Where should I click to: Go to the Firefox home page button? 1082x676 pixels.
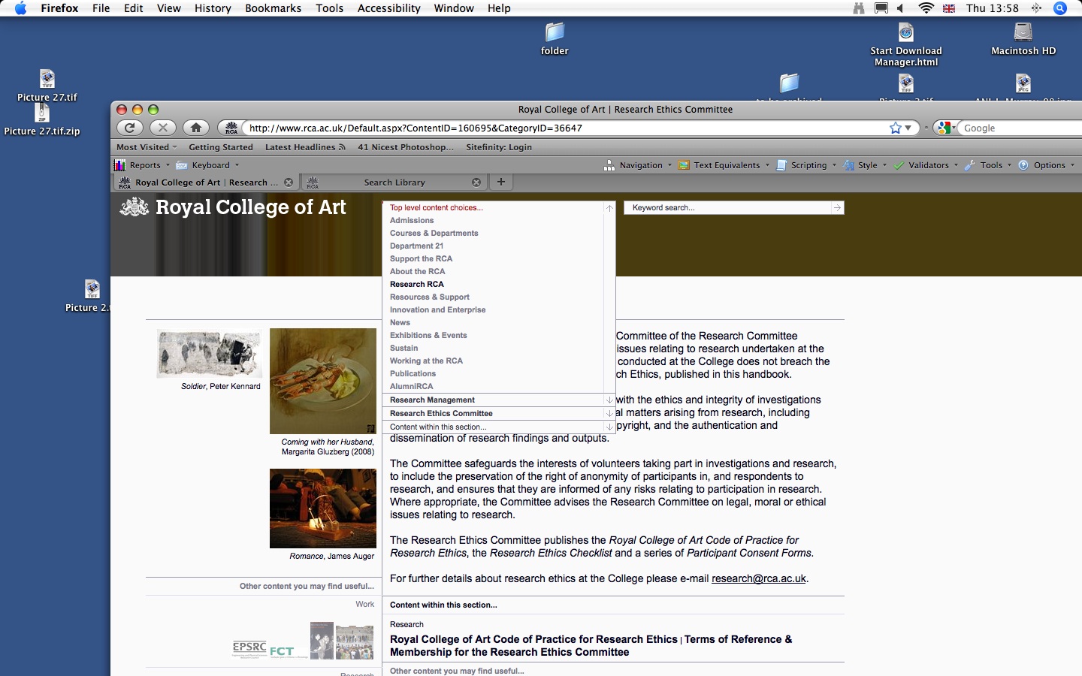coord(196,128)
